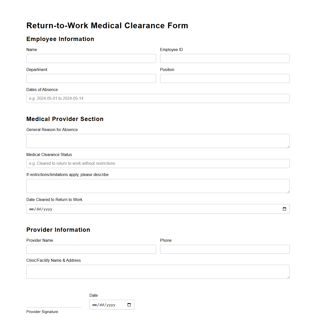Focus the Clinic/Facility Name & Address textarea
This screenshot has width=316, height=335.
[x=158, y=271]
